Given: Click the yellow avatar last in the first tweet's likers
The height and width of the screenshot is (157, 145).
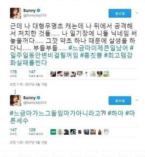Looking at the screenshot, I should pos(106,74).
